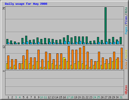
Task: Click day label "15" on the x-axis
Action: point(60,97)
